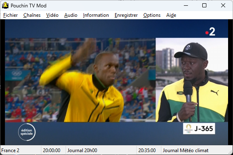Open the Enregistrer menu

tap(126, 15)
